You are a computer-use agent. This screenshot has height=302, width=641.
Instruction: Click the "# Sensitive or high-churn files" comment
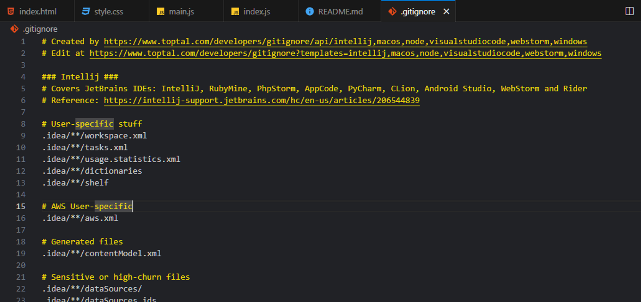[x=116, y=277]
